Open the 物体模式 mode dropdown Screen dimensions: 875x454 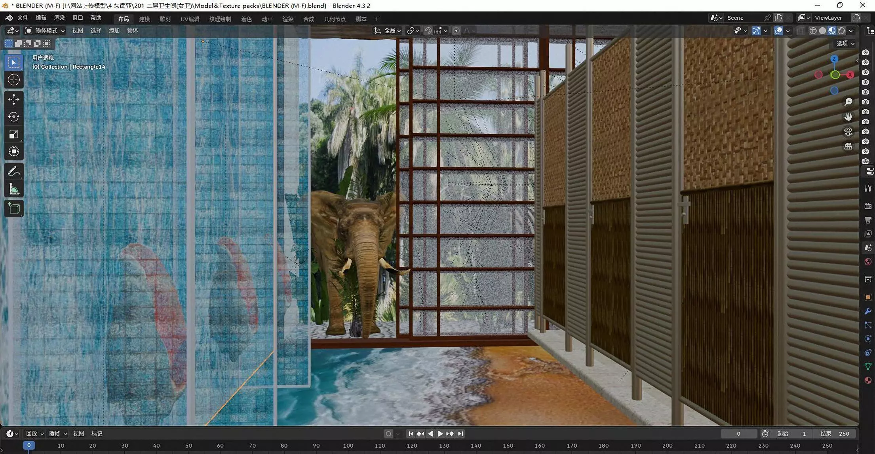tap(45, 31)
